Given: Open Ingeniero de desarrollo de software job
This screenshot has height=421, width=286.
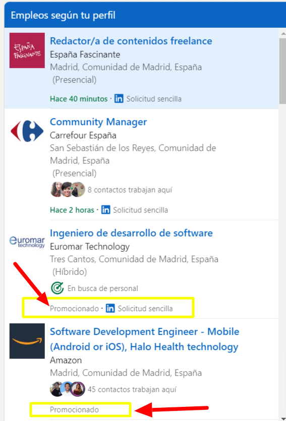Looking at the screenshot, I should pyautogui.click(x=131, y=233).
